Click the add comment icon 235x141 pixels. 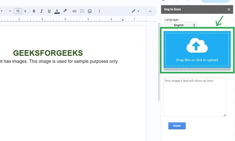click(82, 11)
